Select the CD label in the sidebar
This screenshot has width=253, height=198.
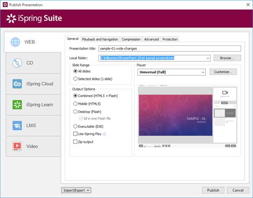pos(30,63)
